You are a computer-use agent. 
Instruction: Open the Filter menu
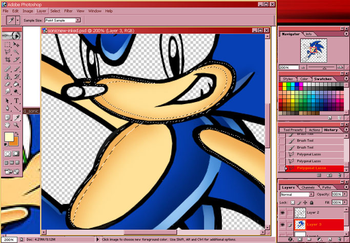pyautogui.click(x=68, y=11)
